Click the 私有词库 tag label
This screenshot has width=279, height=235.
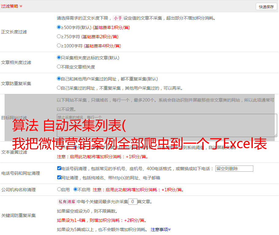coord(67,202)
